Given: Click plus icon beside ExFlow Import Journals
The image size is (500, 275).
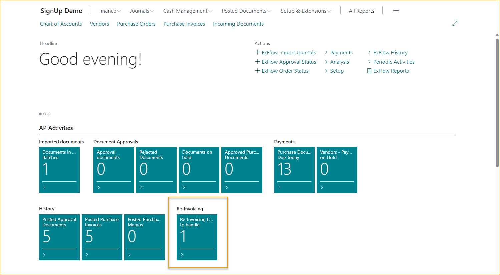Looking at the screenshot, I should tap(257, 52).
